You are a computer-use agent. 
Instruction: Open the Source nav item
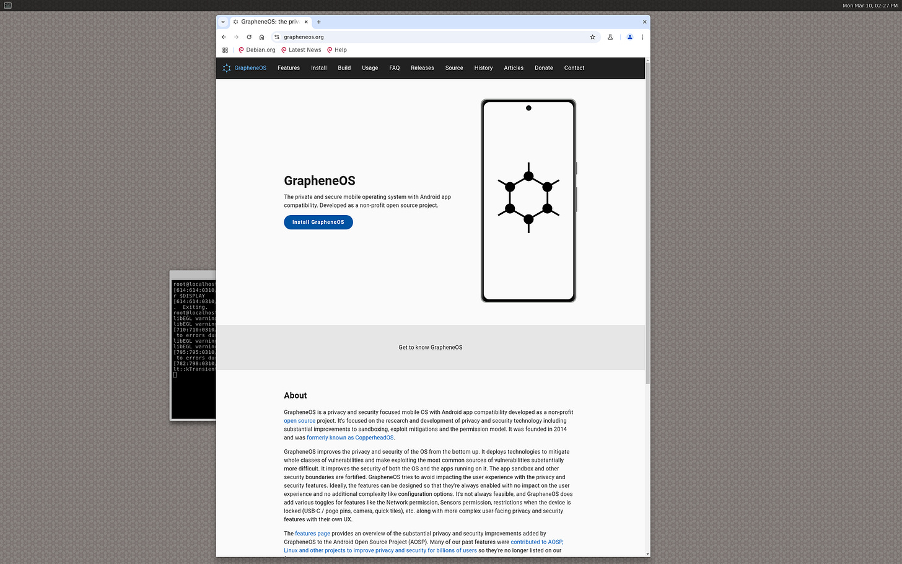point(454,68)
